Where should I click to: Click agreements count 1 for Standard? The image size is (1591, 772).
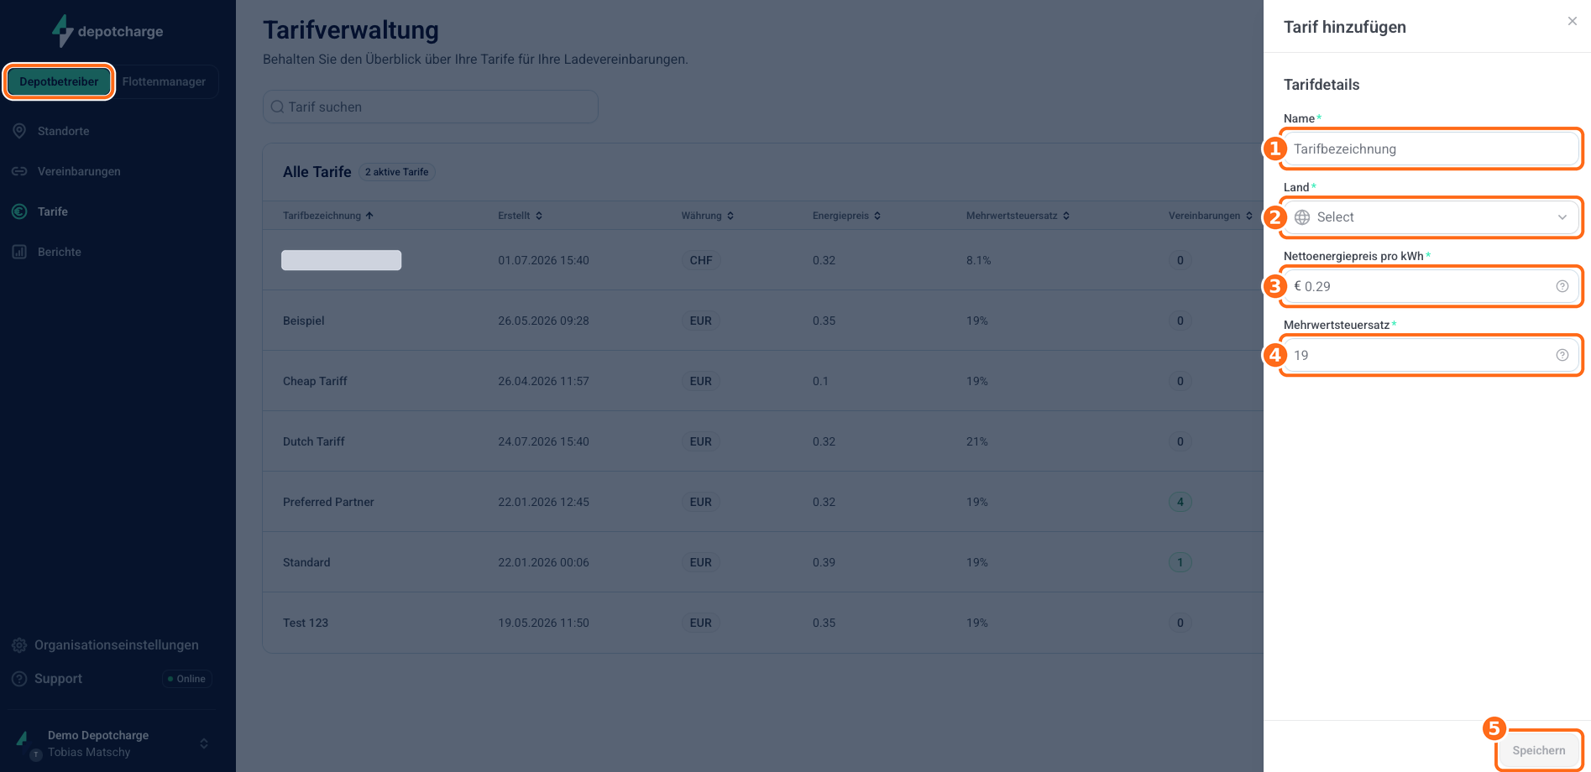tap(1180, 562)
